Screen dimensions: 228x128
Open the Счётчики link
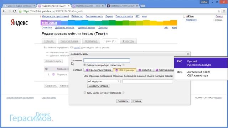tap(47, 28)
